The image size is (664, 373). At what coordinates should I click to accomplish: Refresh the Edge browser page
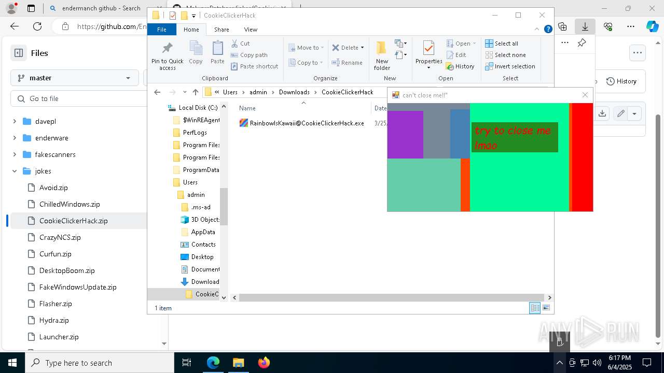[37, 26]
